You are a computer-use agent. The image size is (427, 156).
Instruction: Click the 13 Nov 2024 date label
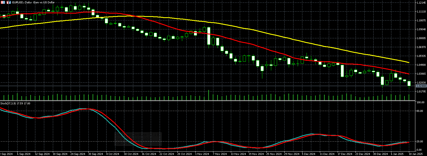(x=238, y=154)
